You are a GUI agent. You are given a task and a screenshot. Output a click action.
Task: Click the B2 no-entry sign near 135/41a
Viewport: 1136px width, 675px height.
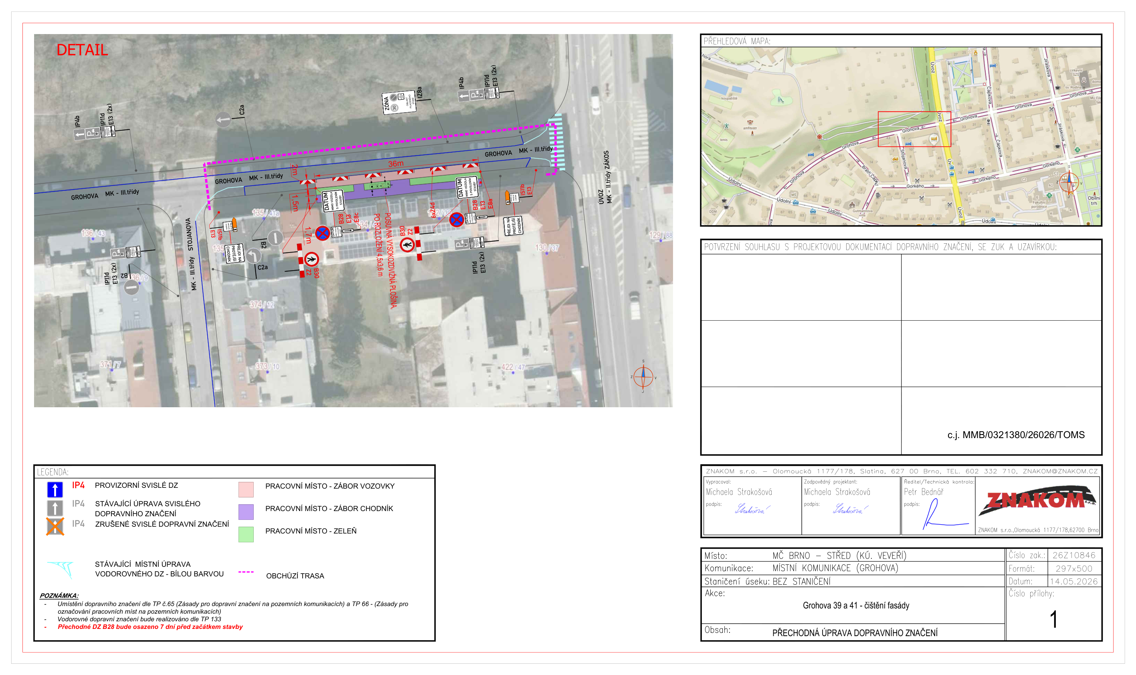[275, 237]
